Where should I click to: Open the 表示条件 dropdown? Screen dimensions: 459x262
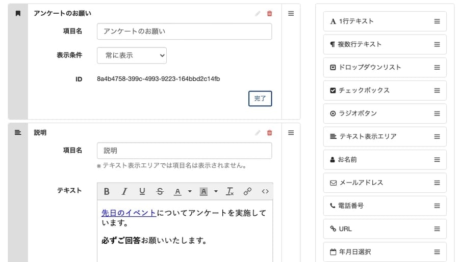tap(132, 55)
